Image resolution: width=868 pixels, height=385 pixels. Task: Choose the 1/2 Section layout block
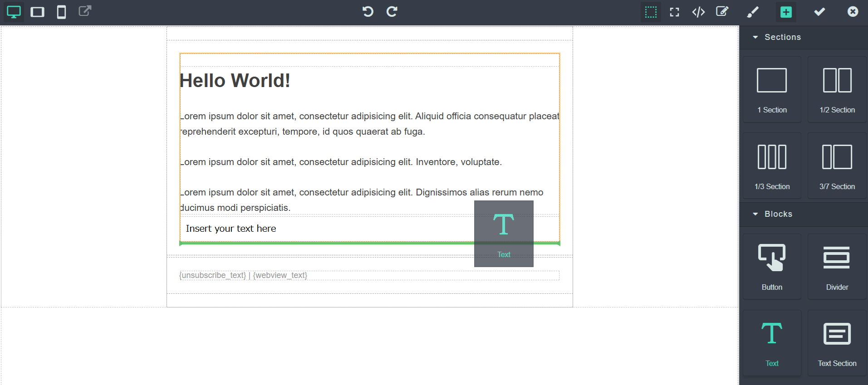click(837, 89)
